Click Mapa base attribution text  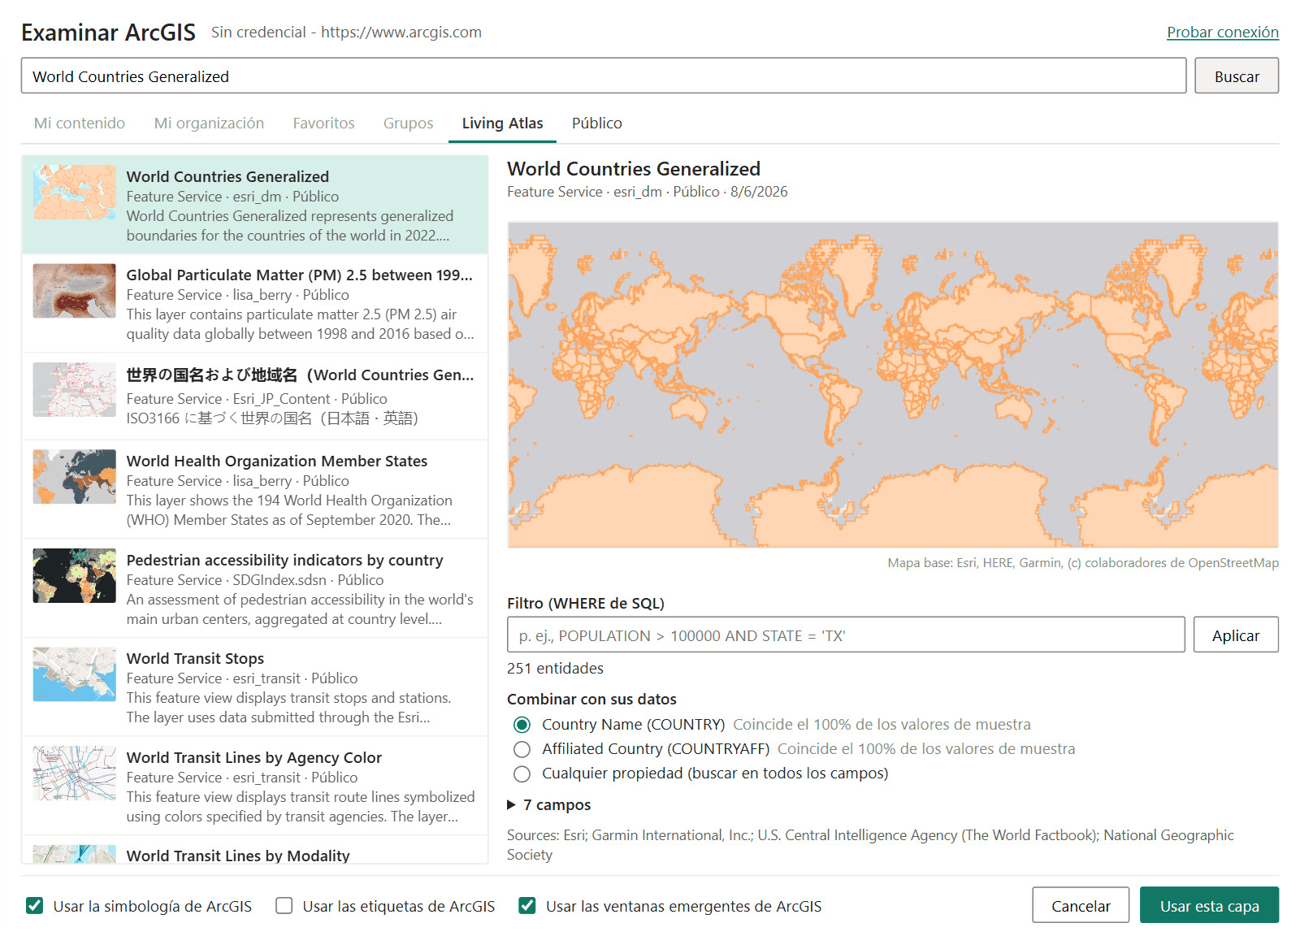tap(1083, 563)
